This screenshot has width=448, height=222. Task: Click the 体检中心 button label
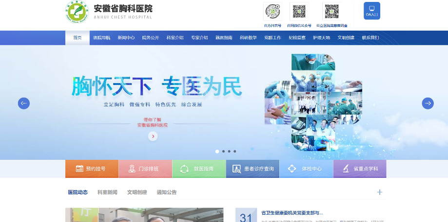click(312, 169)
